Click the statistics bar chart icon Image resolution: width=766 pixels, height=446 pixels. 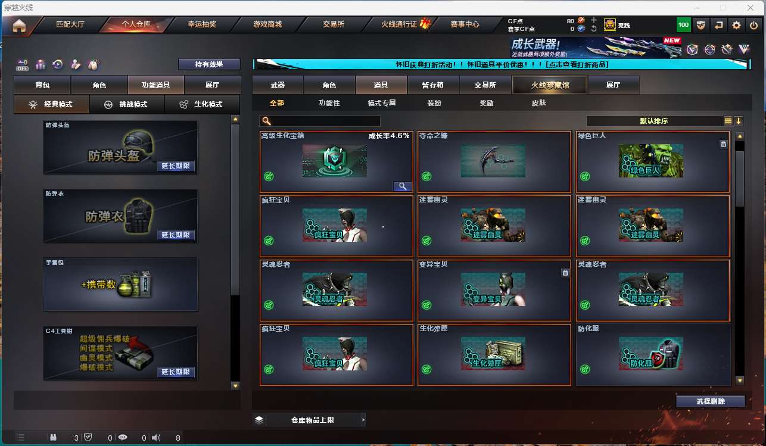pos(41,64)
